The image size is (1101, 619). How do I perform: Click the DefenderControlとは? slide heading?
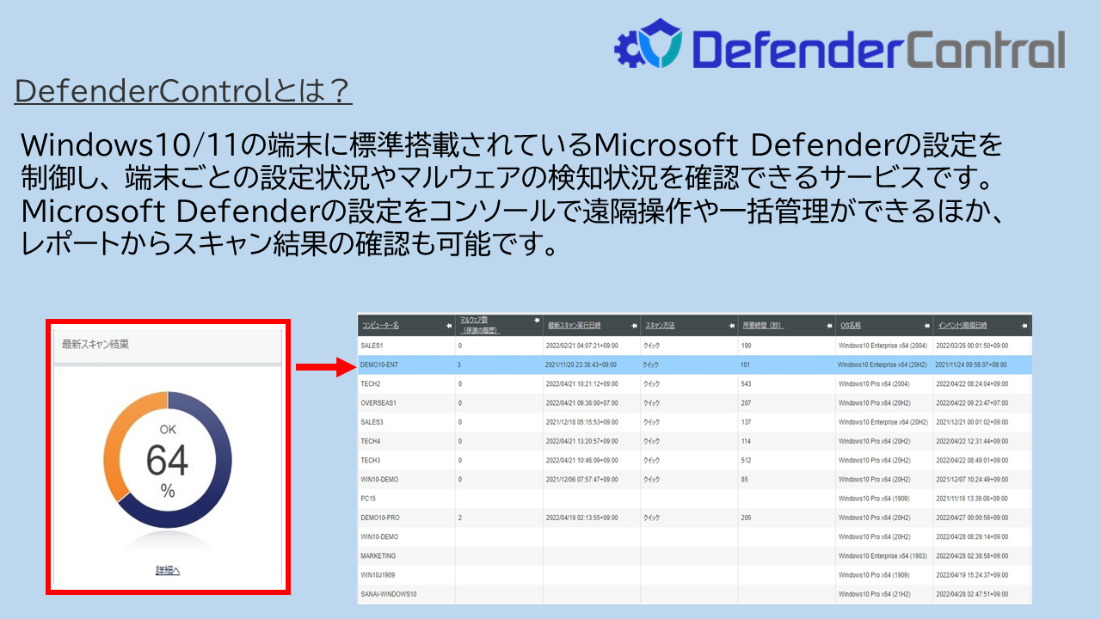click(x=183, y=92)
